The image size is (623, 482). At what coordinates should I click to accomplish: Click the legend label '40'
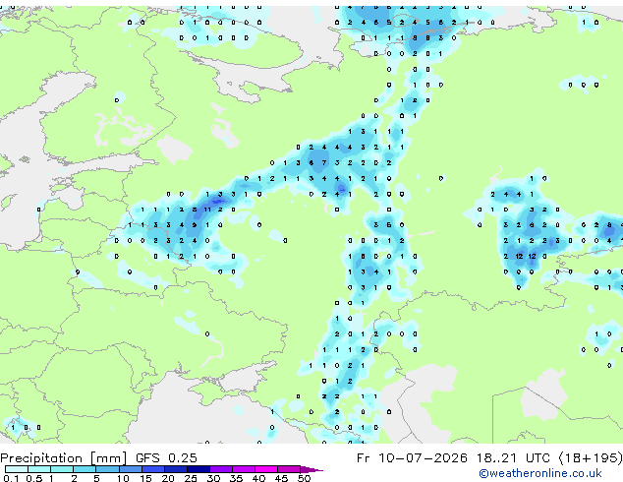[x=258, y=478]
